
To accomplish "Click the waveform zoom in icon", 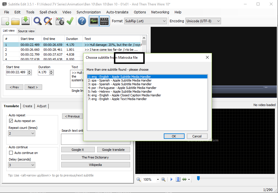I will click(x=163, y=179).
